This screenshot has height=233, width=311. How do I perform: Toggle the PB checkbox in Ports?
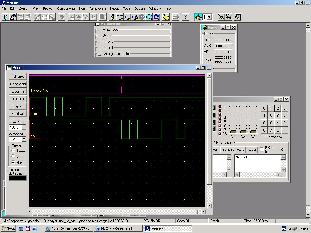click(206, 34)
